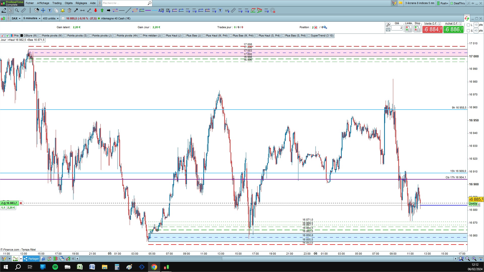Toggle the S stop checkbox
This screenshot has width=484, height=272.
point(468,31)
